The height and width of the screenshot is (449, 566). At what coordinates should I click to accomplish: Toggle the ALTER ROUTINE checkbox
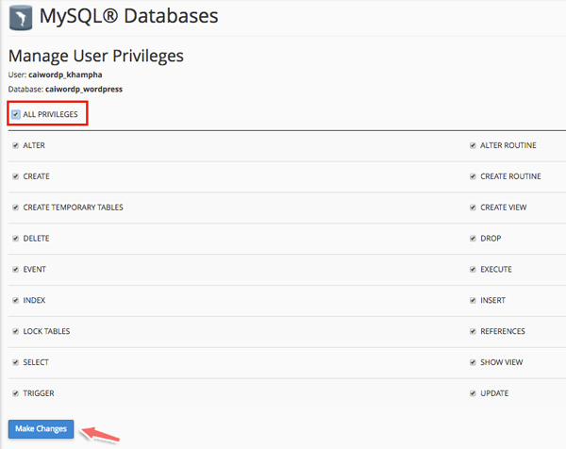click(473, 145)
